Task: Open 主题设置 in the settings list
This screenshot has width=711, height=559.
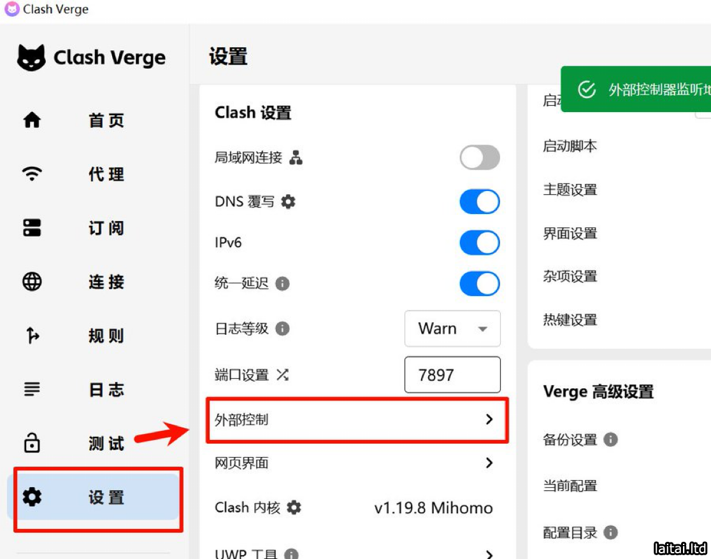Action: click(x=570, y=190)
